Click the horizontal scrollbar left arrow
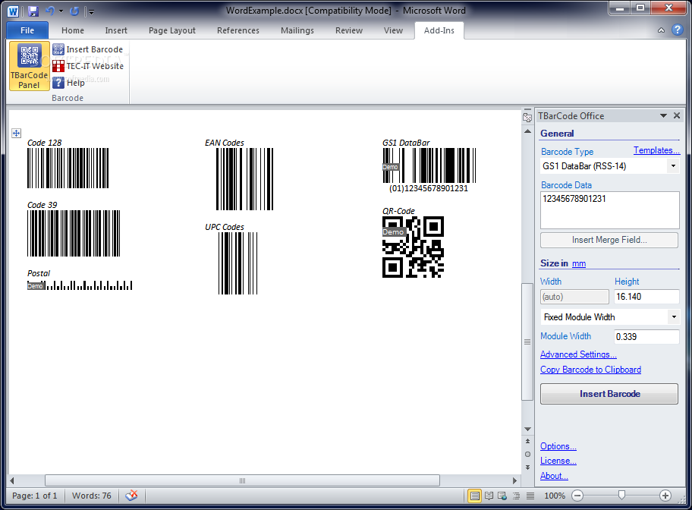This screenshot has height=510, width=692. click(x=12, y=480)
